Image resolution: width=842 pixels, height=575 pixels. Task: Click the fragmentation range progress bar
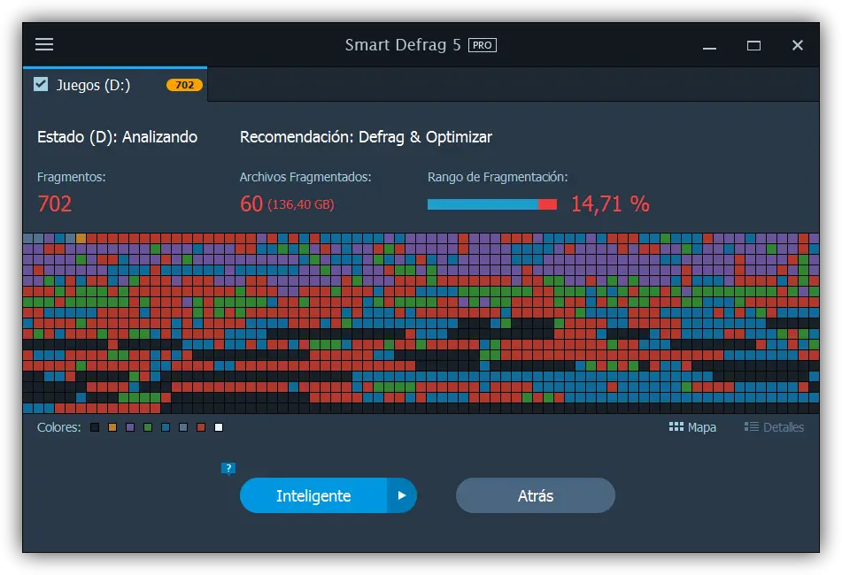point(492,204)
